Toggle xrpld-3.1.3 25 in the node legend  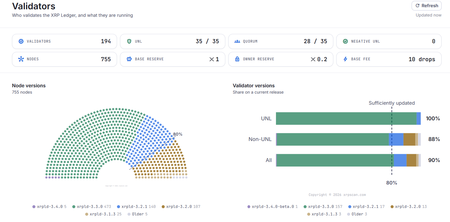(103, 214)
